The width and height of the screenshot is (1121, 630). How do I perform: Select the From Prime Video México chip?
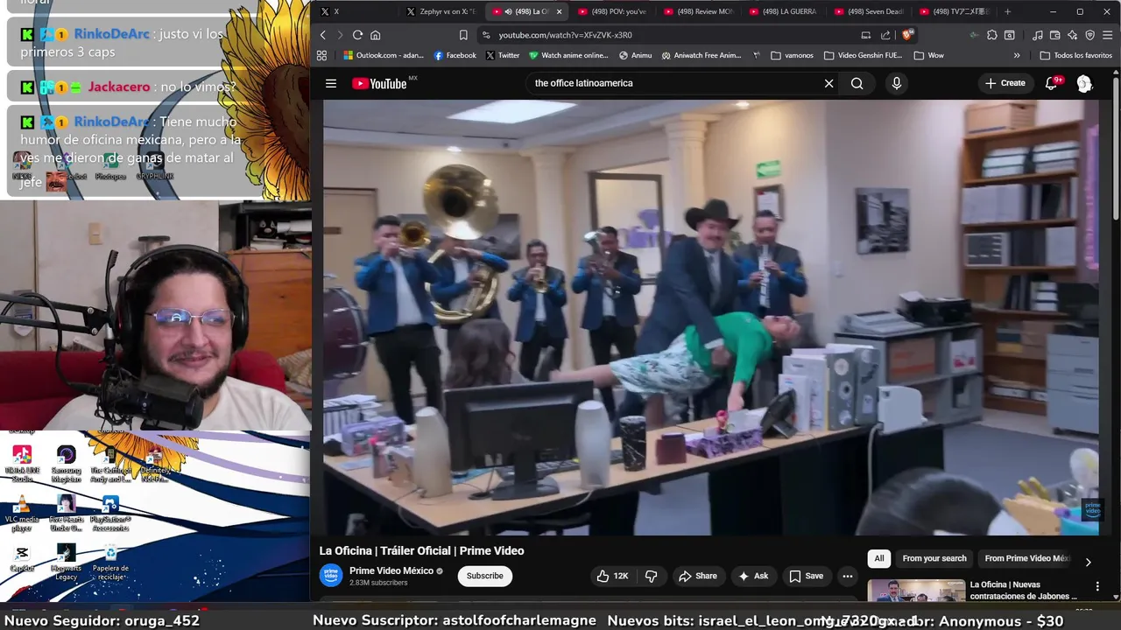(x=1026, y=558)
